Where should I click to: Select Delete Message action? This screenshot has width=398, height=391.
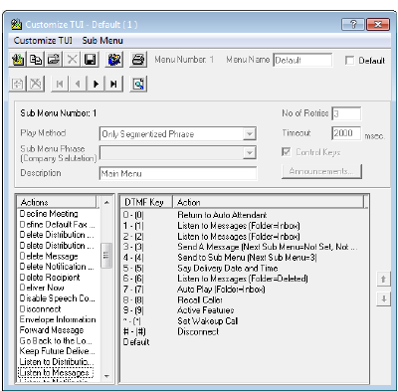[49, 256]
